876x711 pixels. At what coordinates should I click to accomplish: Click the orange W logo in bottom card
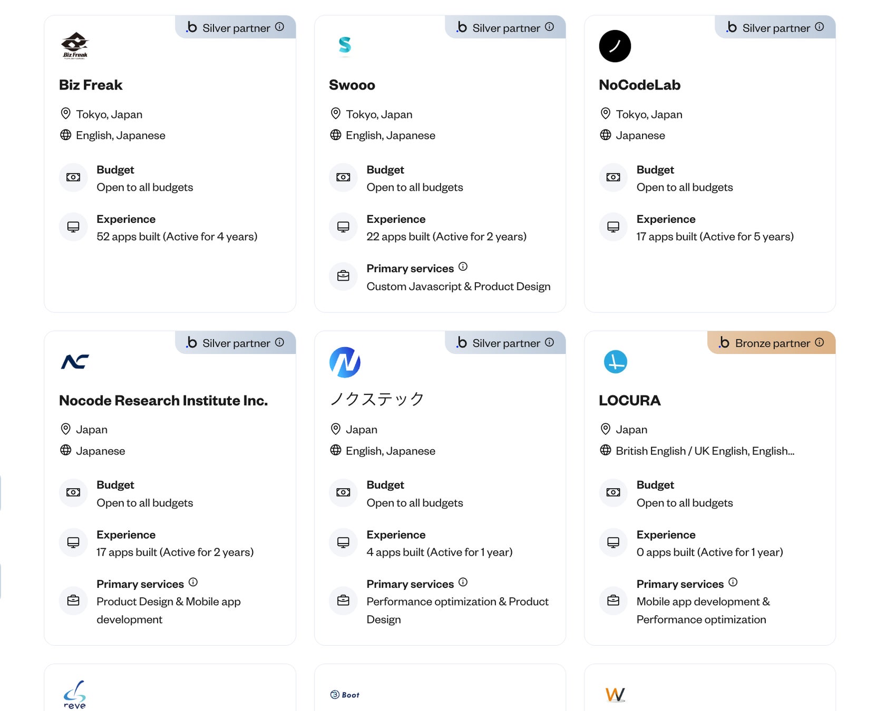[x=615, y=695]
